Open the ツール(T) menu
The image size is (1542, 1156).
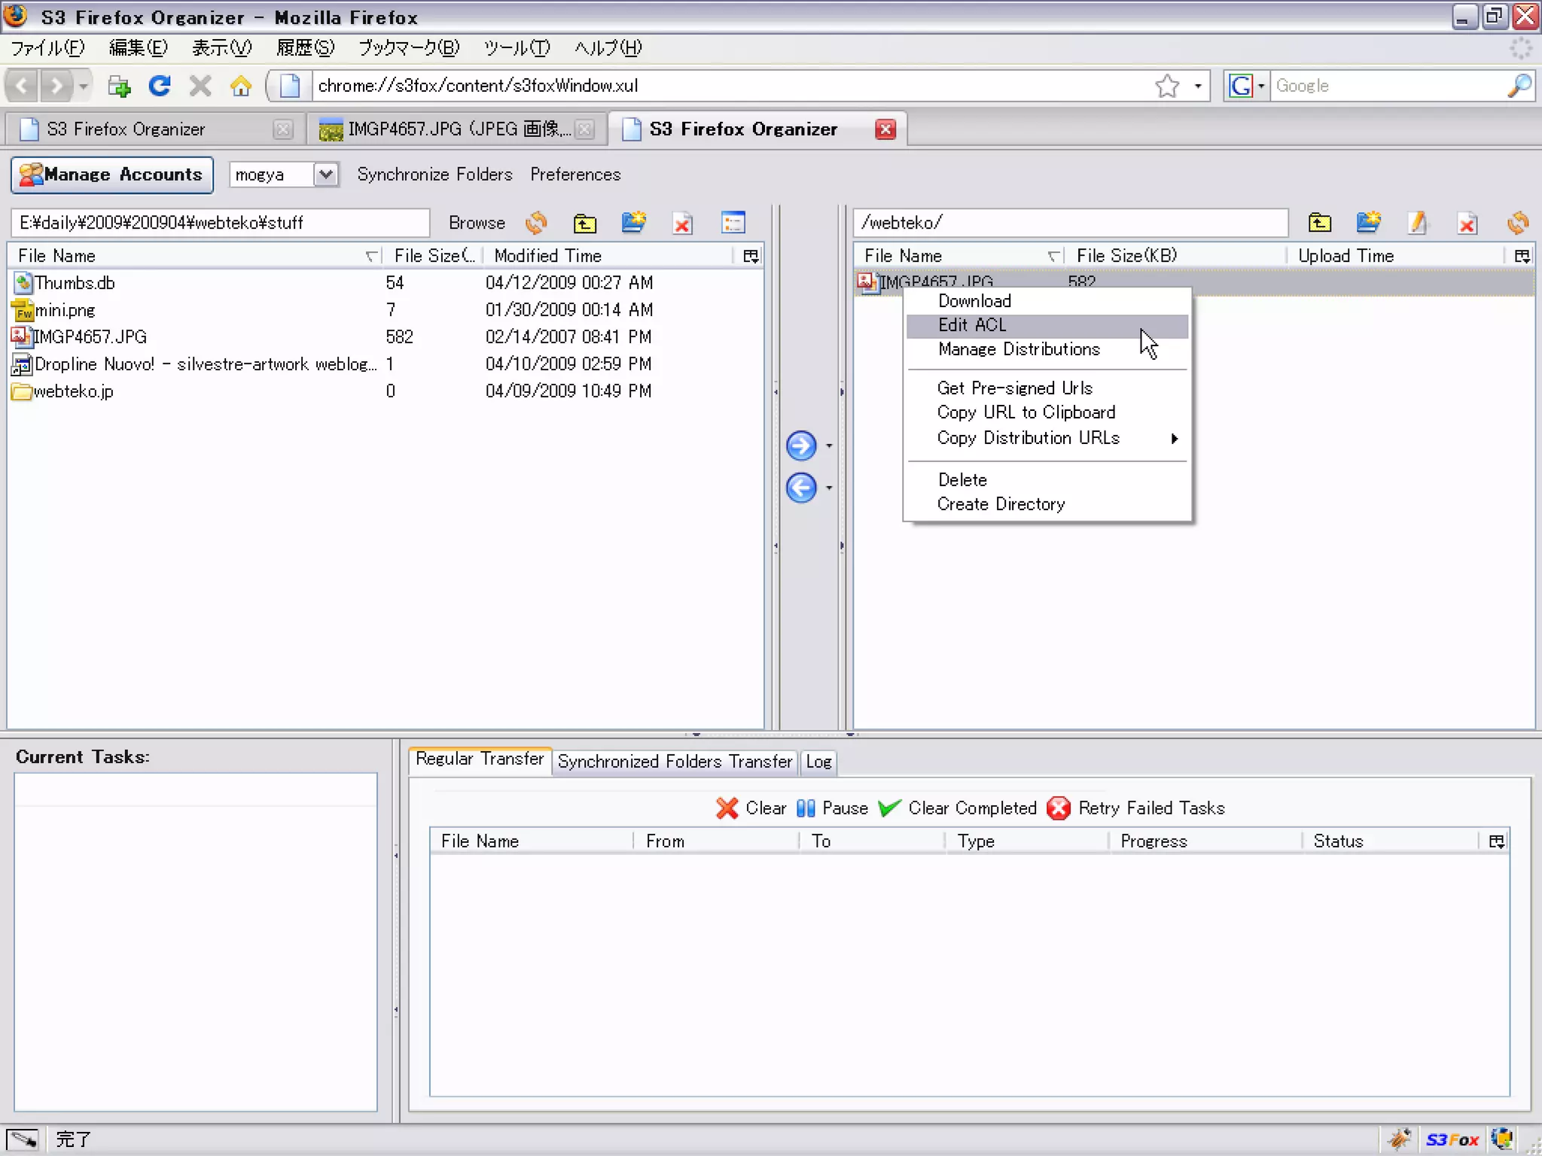(x=517, y=48)
